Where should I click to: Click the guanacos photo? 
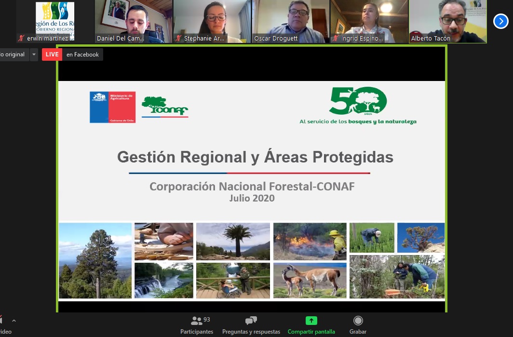coord(310,281)
